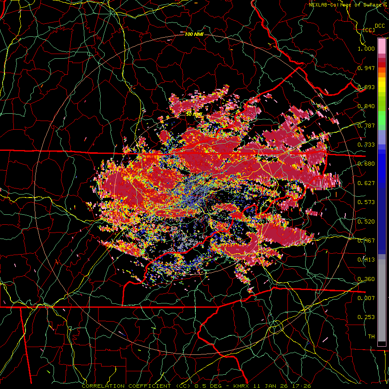Screen dimensions: 389x389
Task: Click the CORRELATION COEFFICIENT caption at the bottom
Action: tap(197, 386)
